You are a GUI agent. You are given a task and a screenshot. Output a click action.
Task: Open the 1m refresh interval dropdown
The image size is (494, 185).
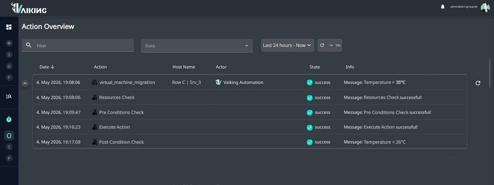coord(335,45)
